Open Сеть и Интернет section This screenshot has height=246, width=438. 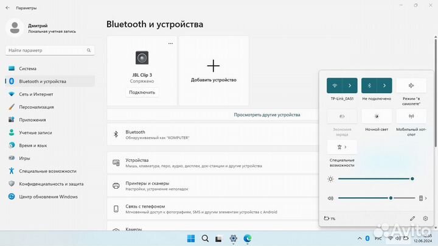pos(50,94)
